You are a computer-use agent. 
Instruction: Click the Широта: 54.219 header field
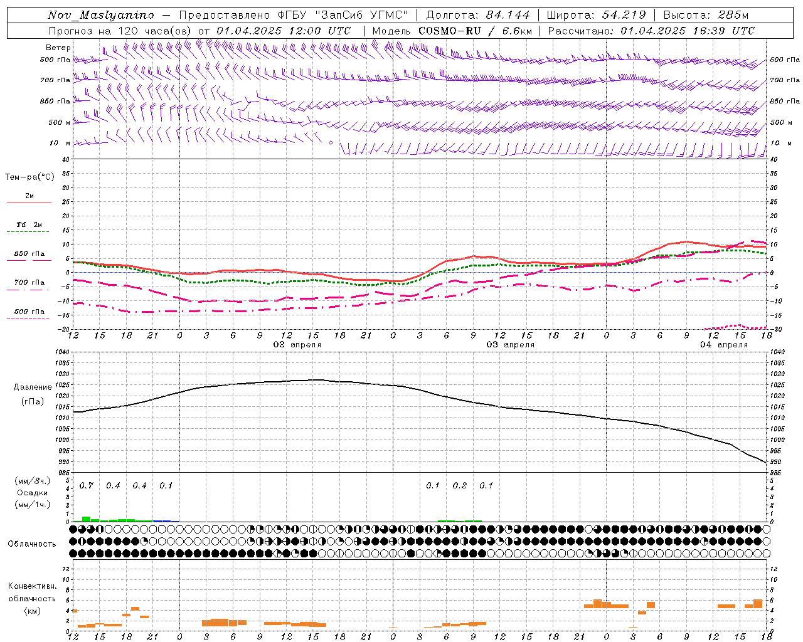[x=597, y=15]
